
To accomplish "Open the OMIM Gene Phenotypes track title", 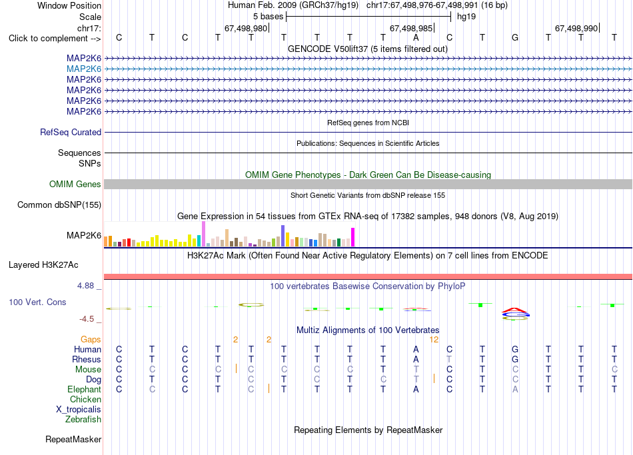I will point(368,175).
